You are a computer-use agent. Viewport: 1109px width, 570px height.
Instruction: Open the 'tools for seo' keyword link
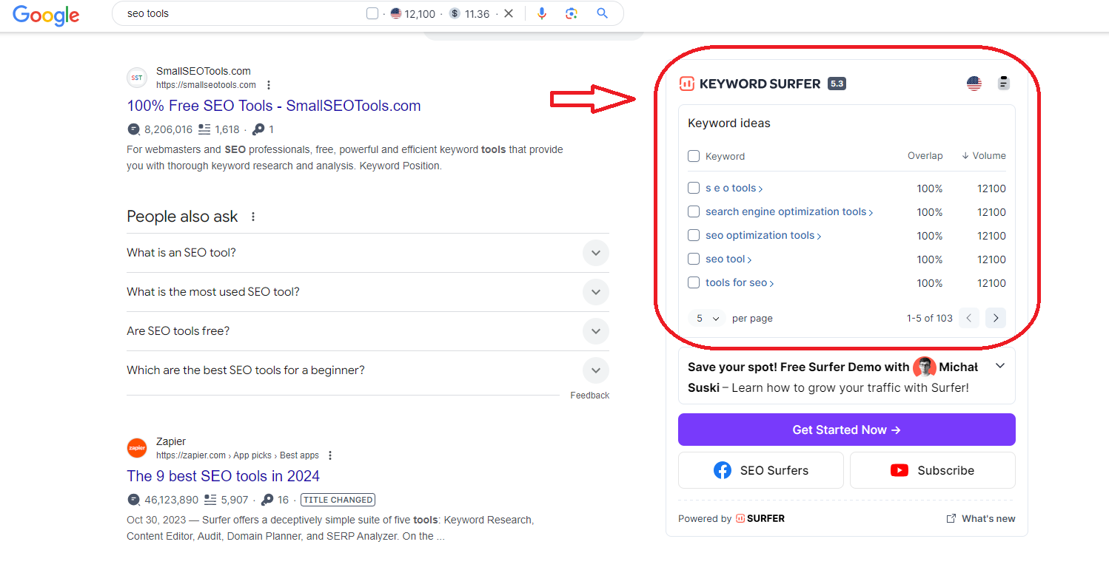740,282
